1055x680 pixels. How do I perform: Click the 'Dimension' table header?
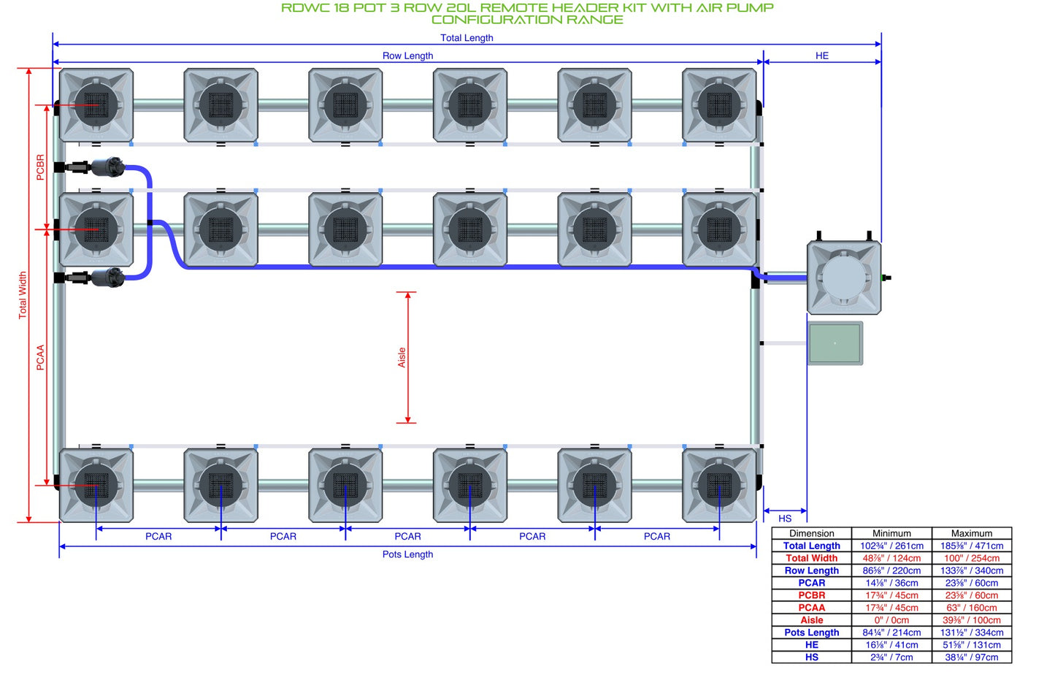[x=812, y=534]
